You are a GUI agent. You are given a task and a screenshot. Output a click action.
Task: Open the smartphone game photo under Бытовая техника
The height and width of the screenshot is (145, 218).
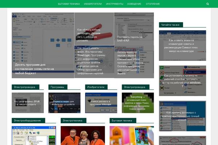pos(132,136)
